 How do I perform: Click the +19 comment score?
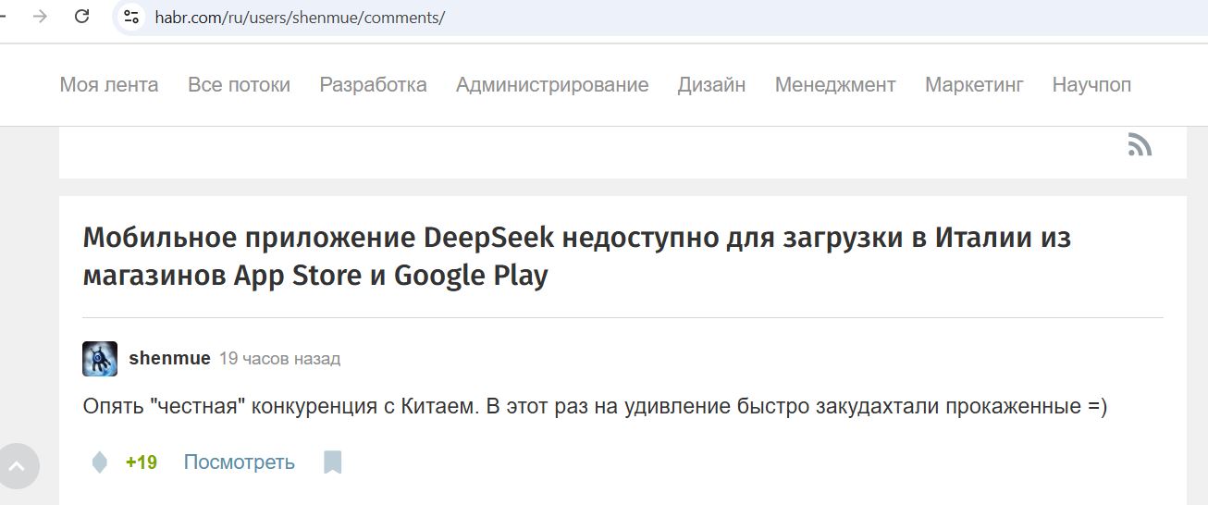(x=142, y=462)
